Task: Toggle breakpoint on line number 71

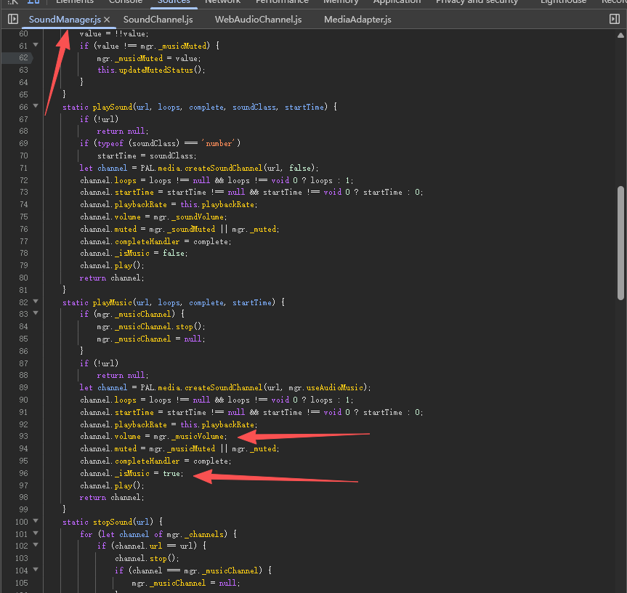Action: pos(23,168)
